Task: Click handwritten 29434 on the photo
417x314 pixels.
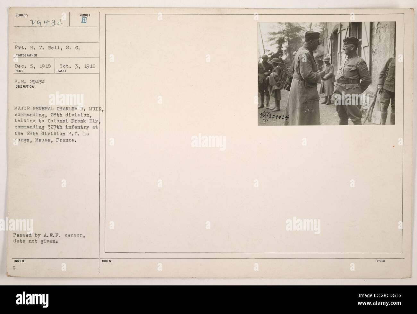Action: [x=281, y=117]
